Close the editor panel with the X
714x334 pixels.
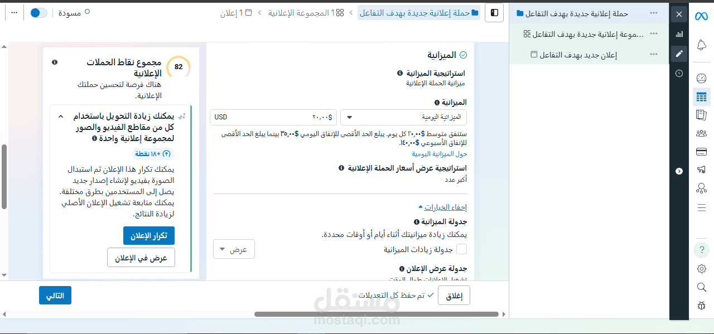pos(679,14)
